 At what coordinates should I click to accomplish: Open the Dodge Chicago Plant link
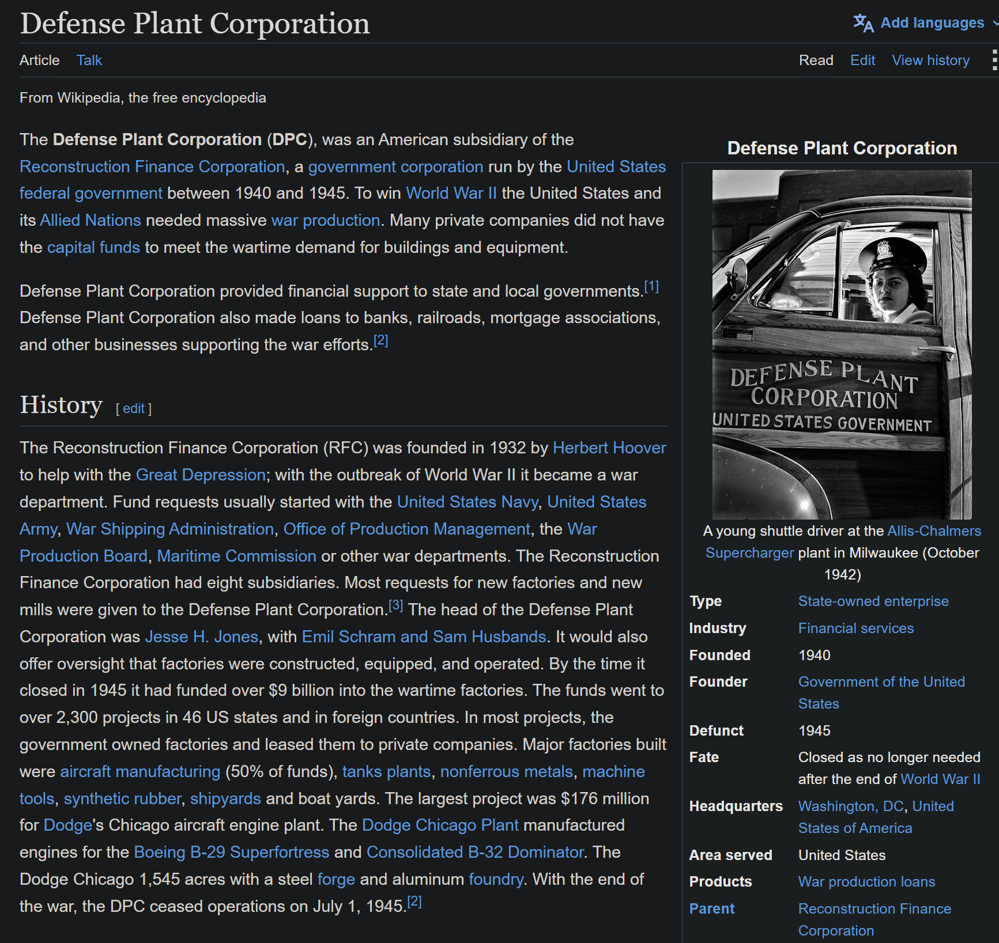point(440,825)
